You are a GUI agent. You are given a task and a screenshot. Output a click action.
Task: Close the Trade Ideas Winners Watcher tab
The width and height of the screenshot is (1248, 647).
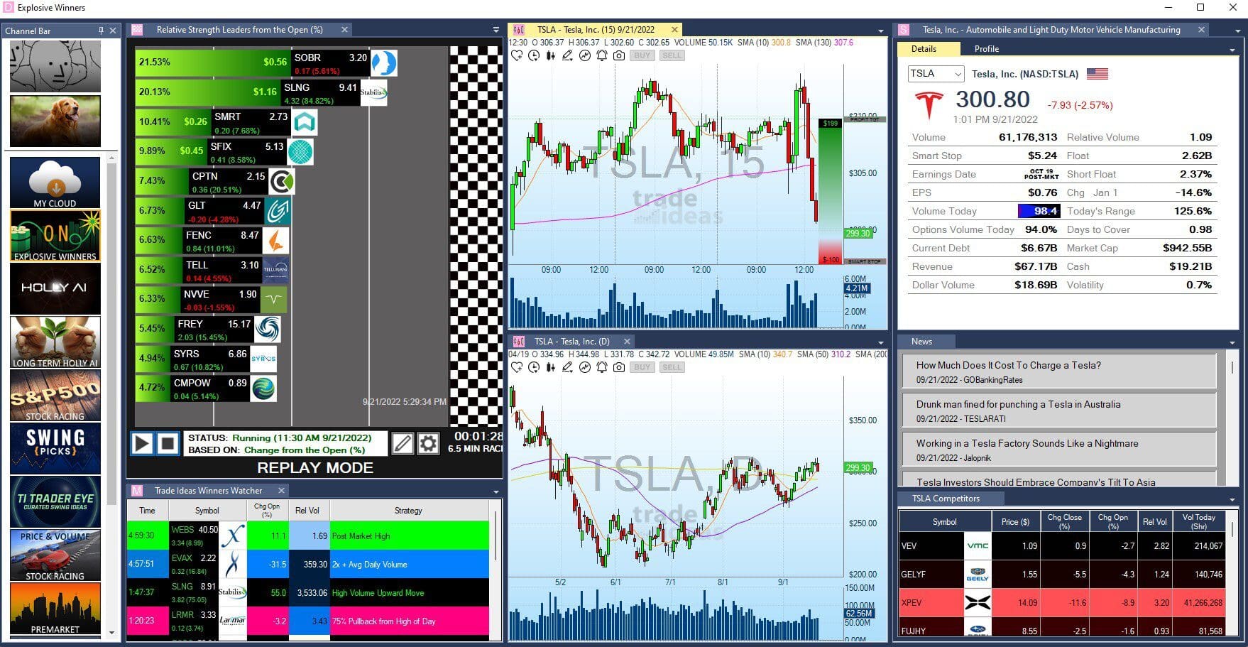[x=281, y=491]
